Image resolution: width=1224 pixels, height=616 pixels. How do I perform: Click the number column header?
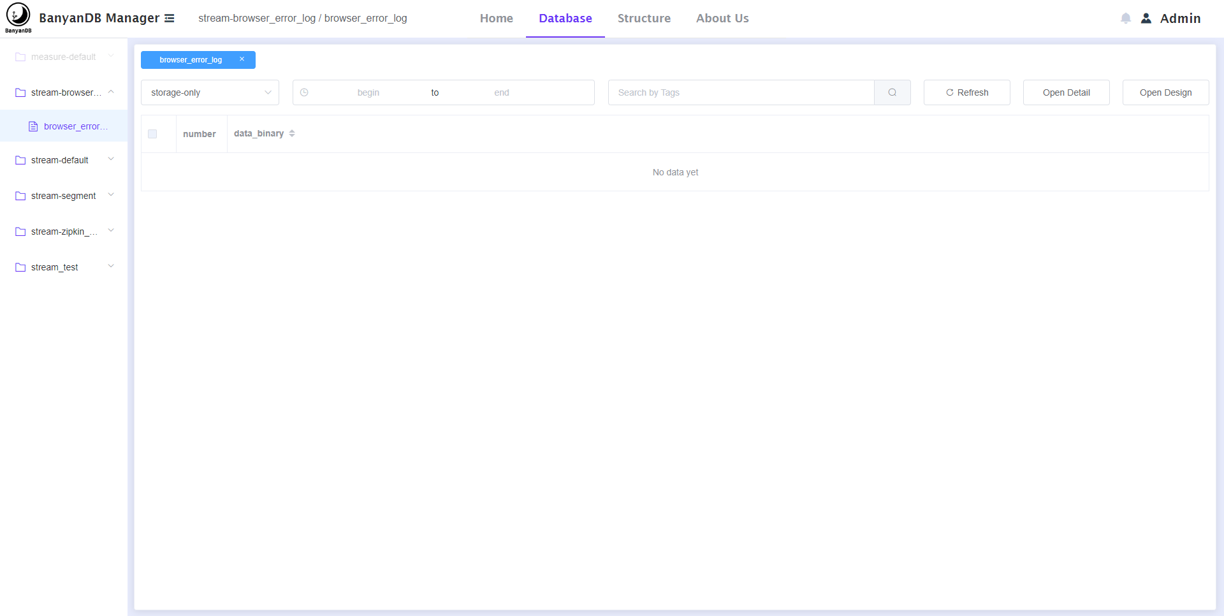pyautogui.click(x=200, y=134)
